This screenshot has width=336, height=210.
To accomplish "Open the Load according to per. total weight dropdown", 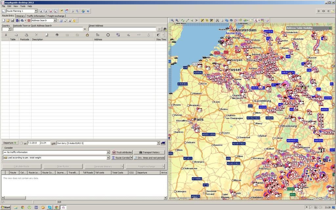I will tap(108, 158).
